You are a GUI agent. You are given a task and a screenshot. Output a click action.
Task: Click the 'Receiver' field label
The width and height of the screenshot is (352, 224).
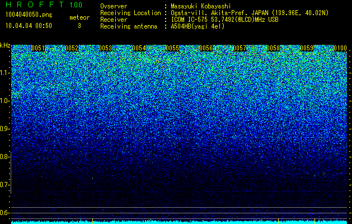(114, 20)
